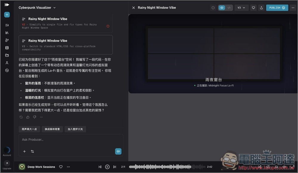Screen dimensions: 298x173
Task: Open the preview more options menu
Action: coord(293,8)
